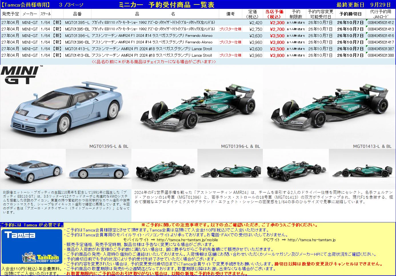Click the caption MGT01413-L & BL
Image resolution: width=396 pixels, height=276 pixels.
coord(372,146)
